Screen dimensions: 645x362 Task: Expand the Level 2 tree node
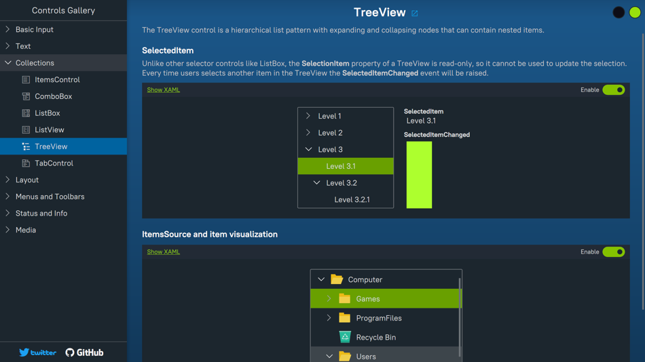[308, 133]
